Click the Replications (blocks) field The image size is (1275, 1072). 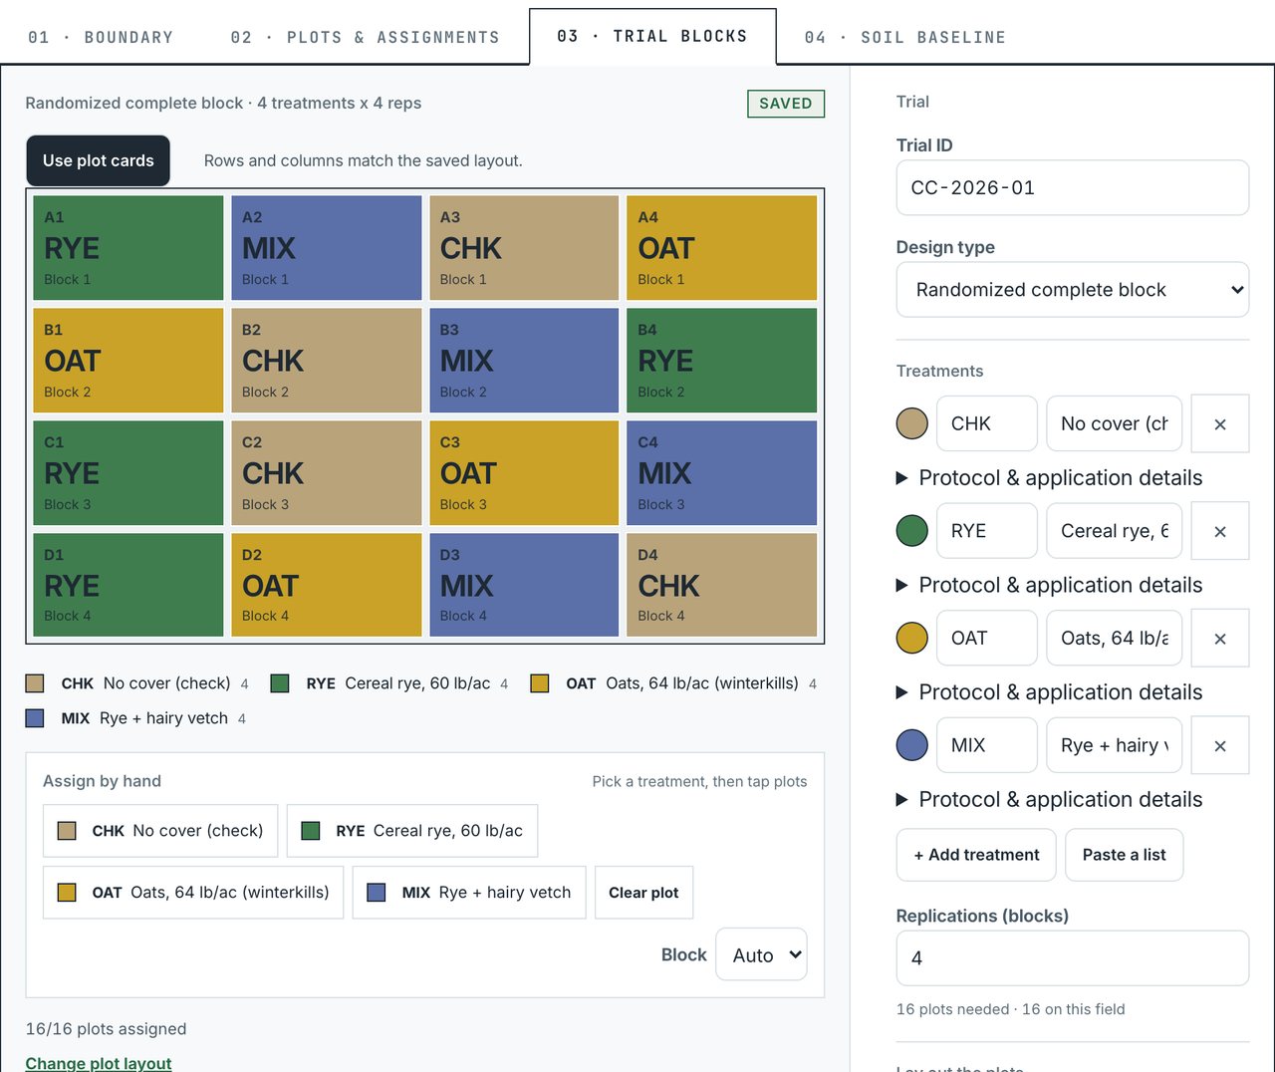coord(1073,958)
